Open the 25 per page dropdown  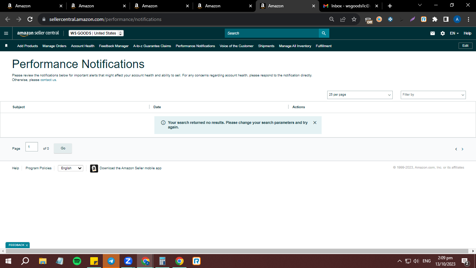(360, 95)
